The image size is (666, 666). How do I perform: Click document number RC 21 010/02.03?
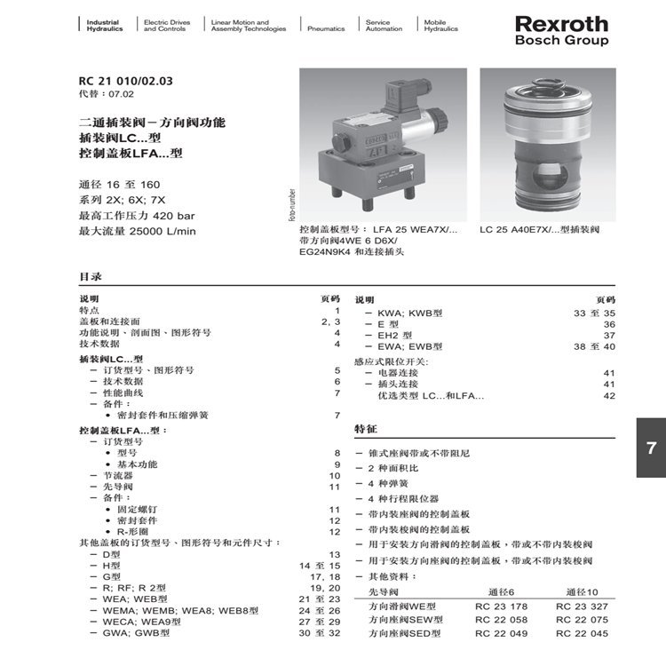[x=126, y=81]
